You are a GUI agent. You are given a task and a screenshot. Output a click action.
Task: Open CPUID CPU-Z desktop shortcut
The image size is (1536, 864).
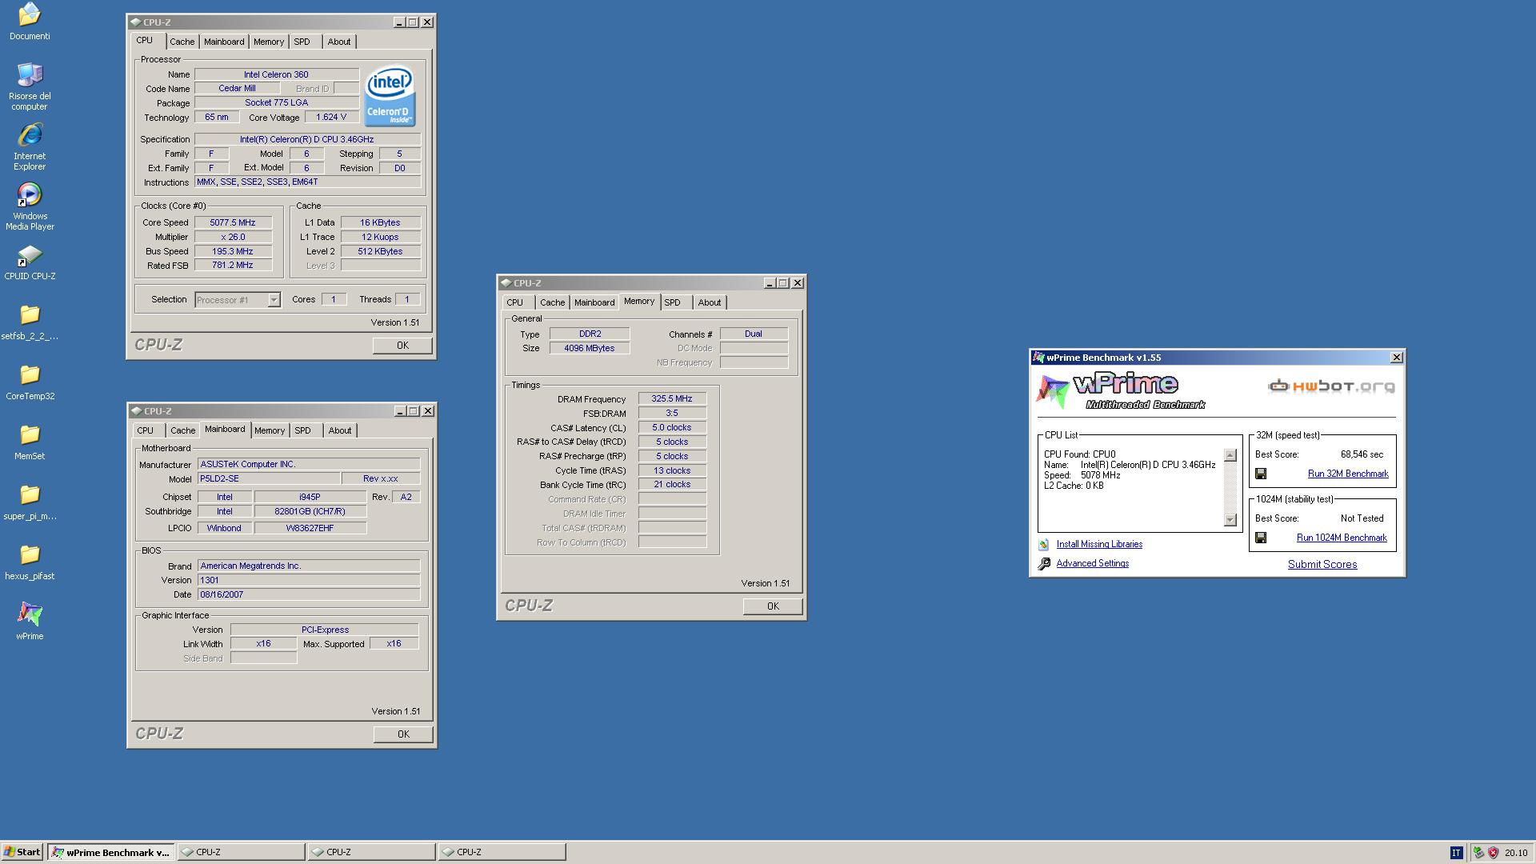tap(30, 262)
